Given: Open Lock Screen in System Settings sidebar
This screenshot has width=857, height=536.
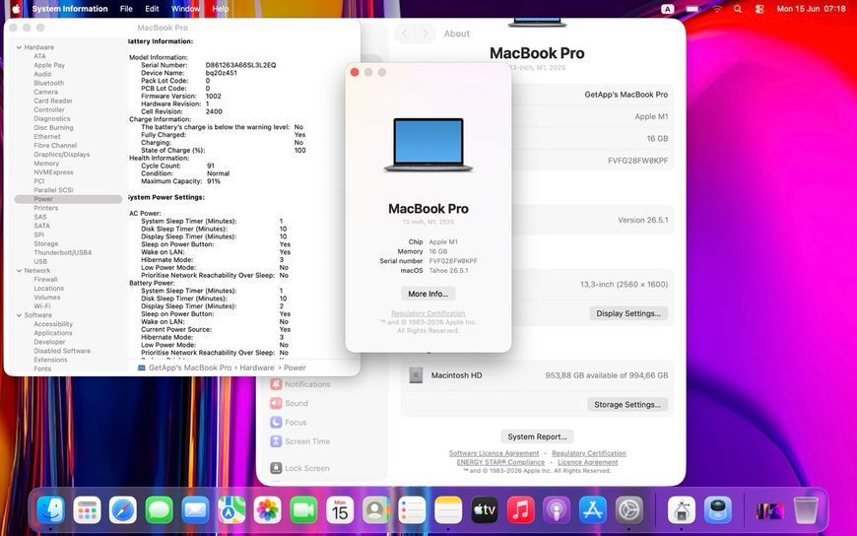Looking at the screenshot, I should coord(299,468).
